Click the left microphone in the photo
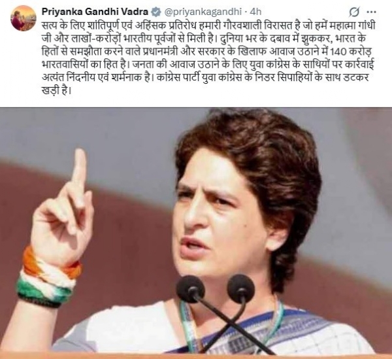Viewport: 392px width, 359px height. [191, 288]
